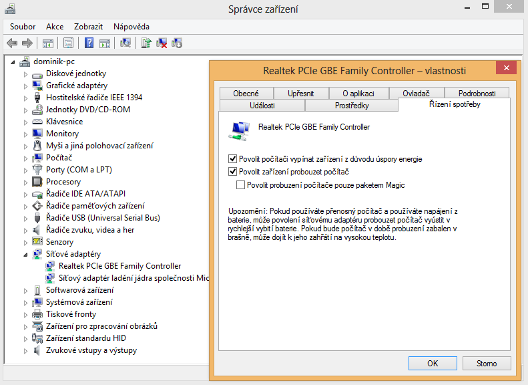Viewport: 528px width, 385px height.
Task: Select the Grafické adaptéry icon
Action: [x=37, y=86]
